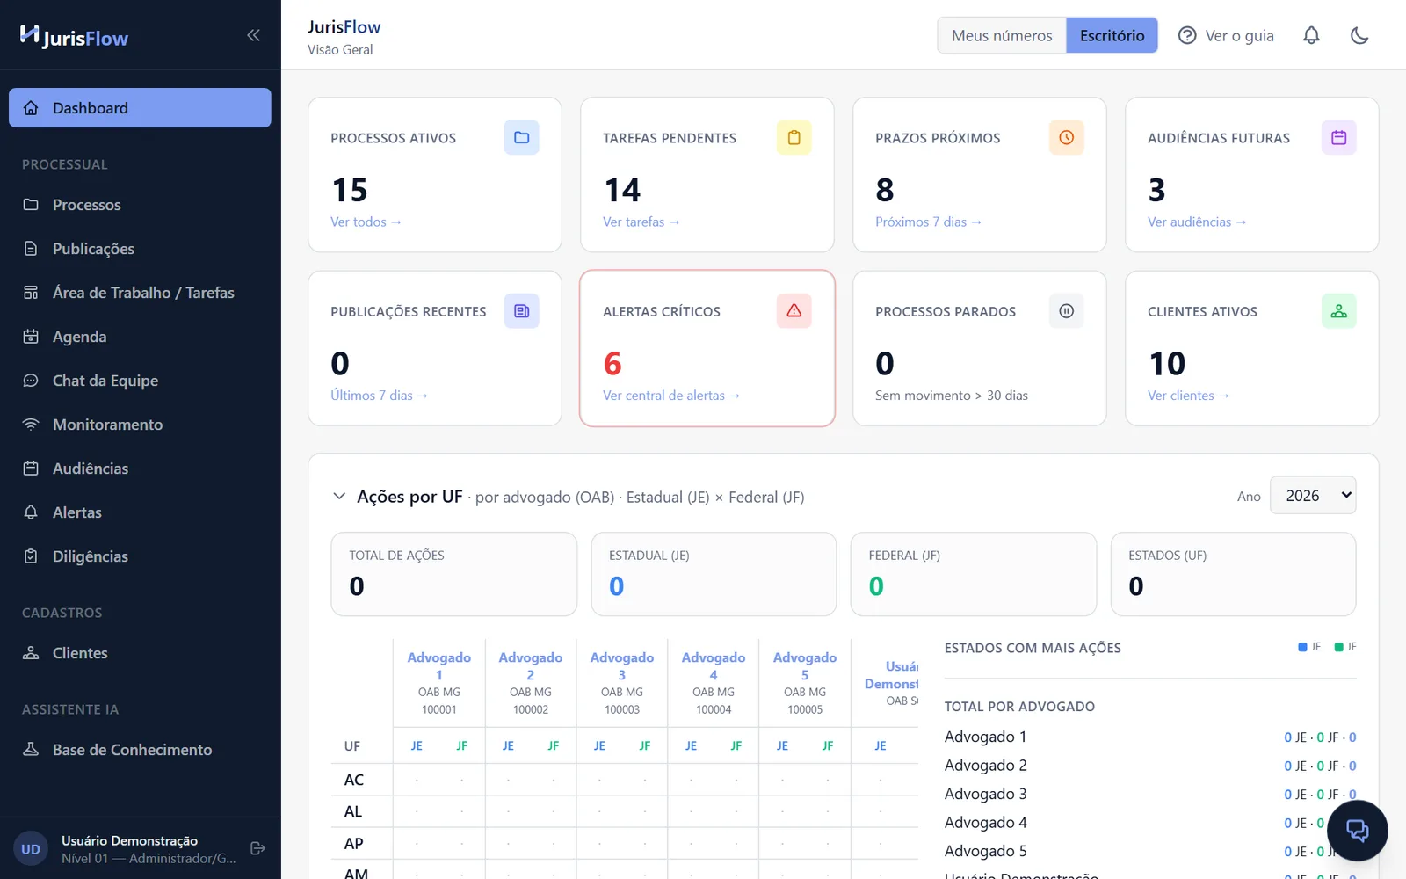Open Clientes under Cadastros
The image size is (1406, 879).
coord(140,652)
